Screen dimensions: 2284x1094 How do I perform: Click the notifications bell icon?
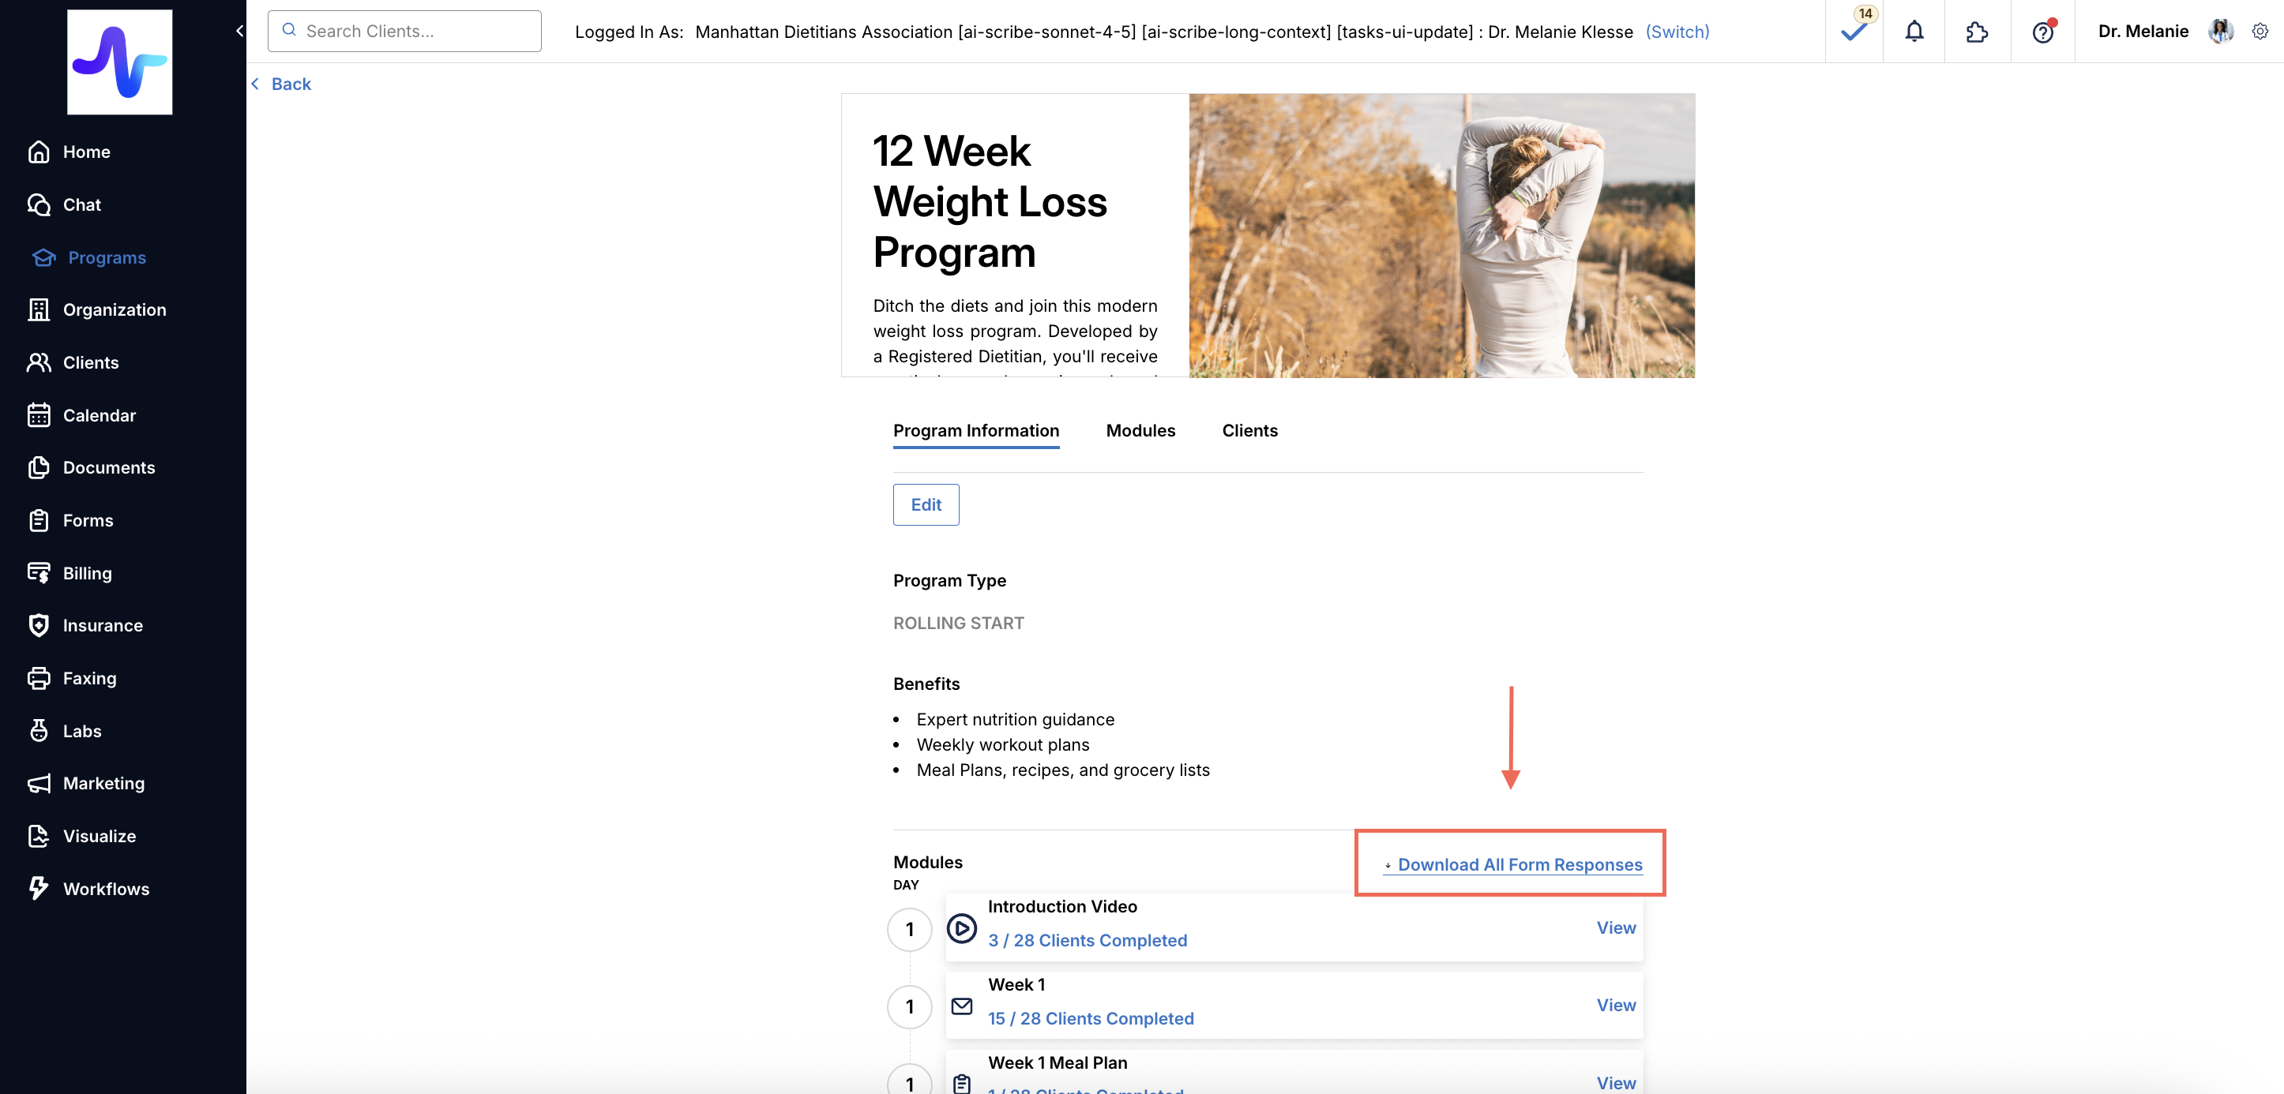tap(1914, 32)
